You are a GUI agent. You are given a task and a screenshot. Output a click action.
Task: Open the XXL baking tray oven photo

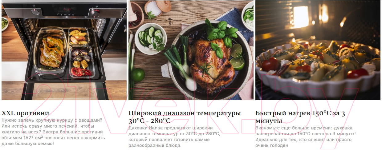[x=64, y=50]
